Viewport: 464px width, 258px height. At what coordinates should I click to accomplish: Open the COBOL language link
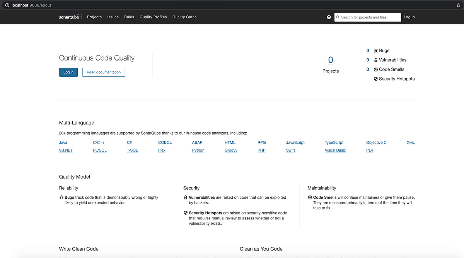pos(165,143)
